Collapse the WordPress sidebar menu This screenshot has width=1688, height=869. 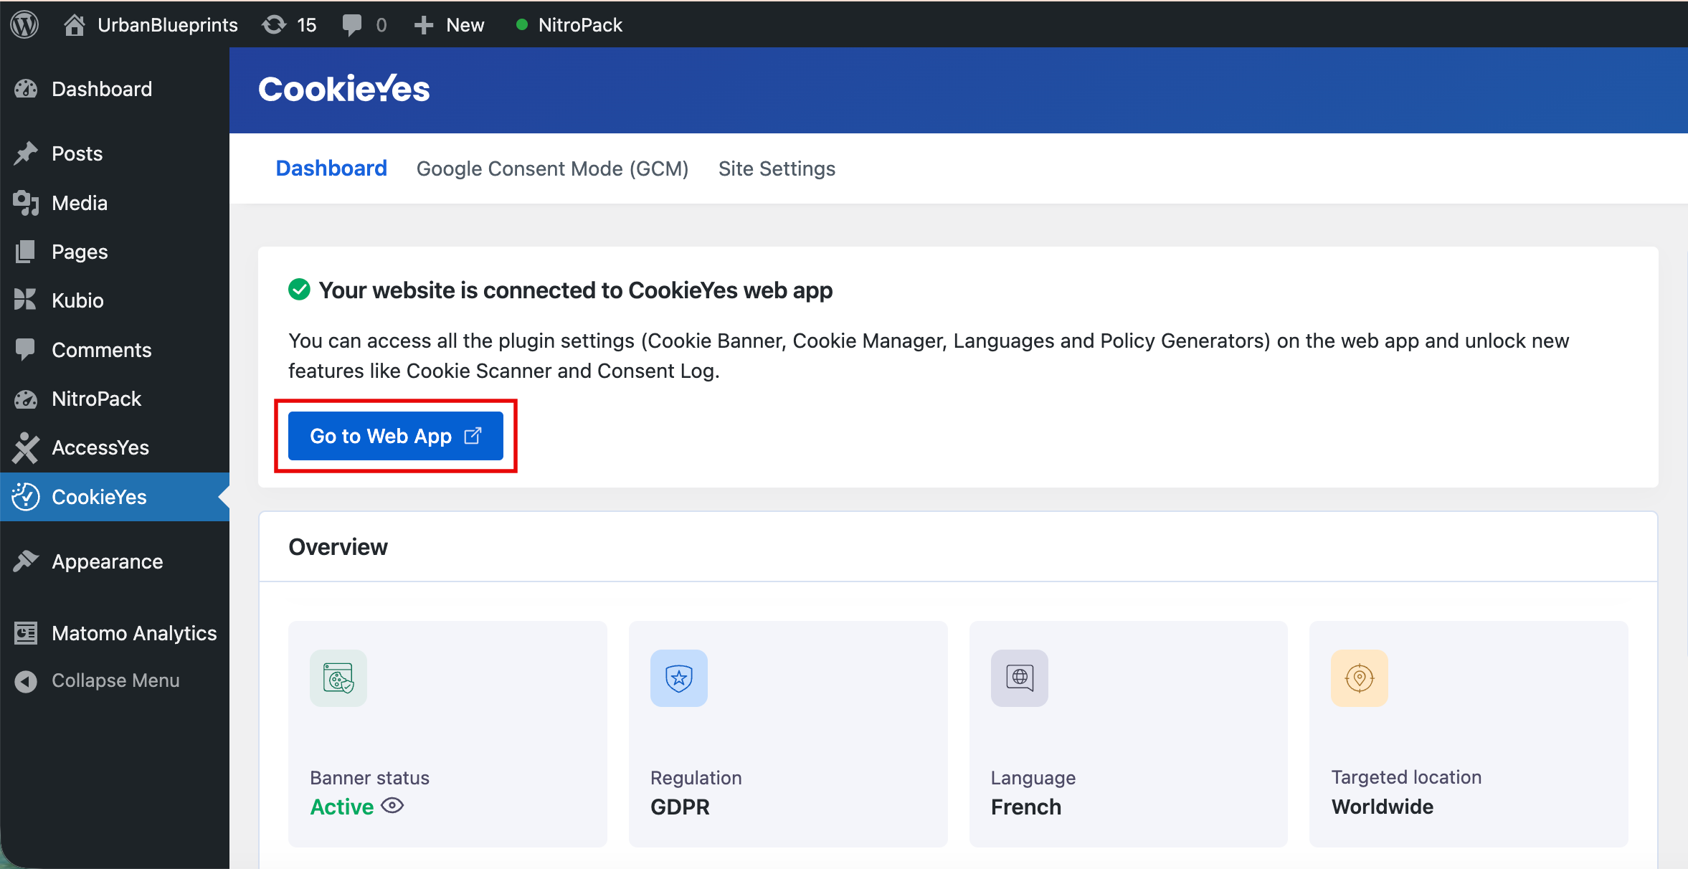pyautogui.click(x=115, y=680)
